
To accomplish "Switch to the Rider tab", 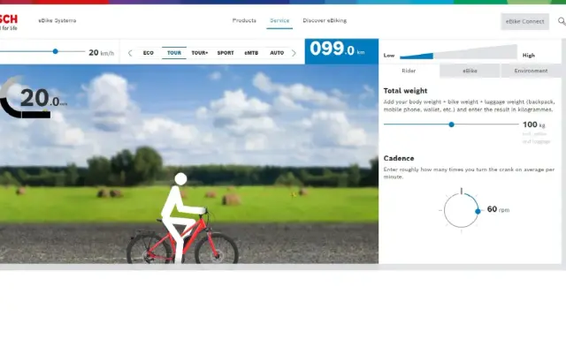I will click(409, 71).
